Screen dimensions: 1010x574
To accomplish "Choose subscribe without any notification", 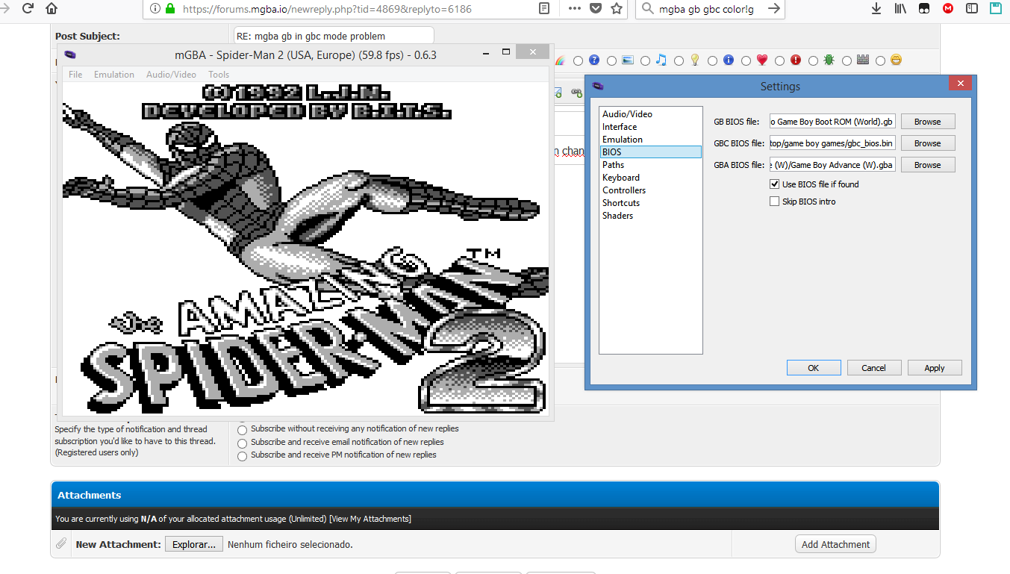I will (x=242, y=430).
